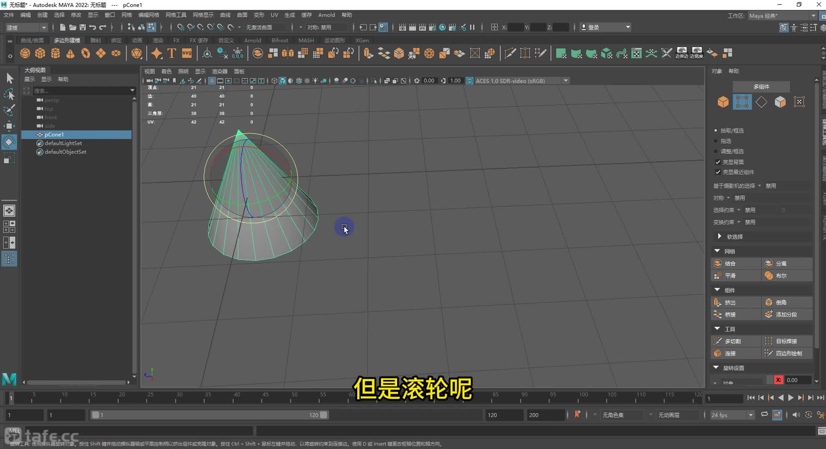Toggle the 亮显背面 checkbox

718,162
